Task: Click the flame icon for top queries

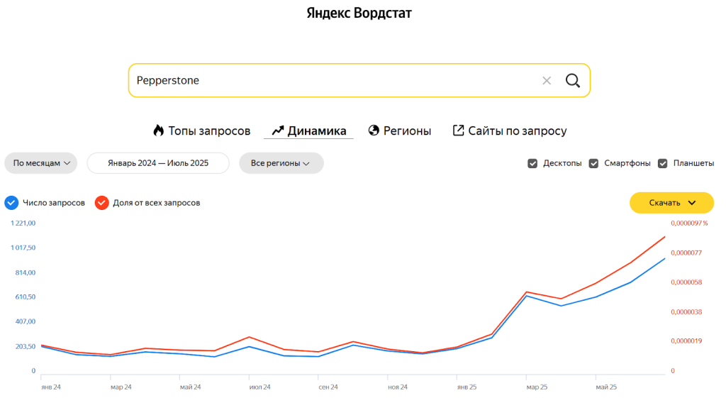Action: click(158, 131)
